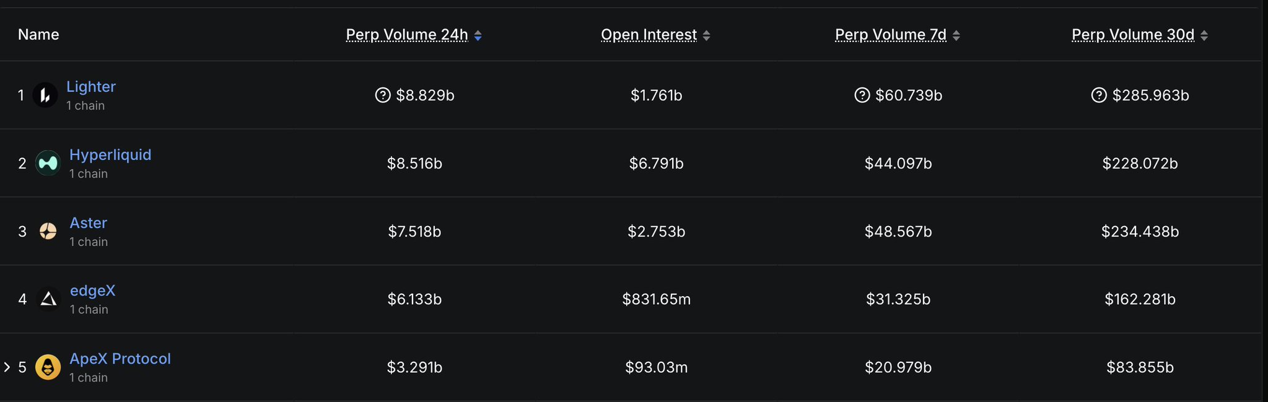Screen dimensions: 1268x402
Task: Click the Hyperliquid logo icon
Action: pos(48,164)
